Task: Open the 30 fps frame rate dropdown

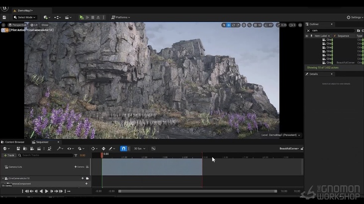Action: [139, 149]
